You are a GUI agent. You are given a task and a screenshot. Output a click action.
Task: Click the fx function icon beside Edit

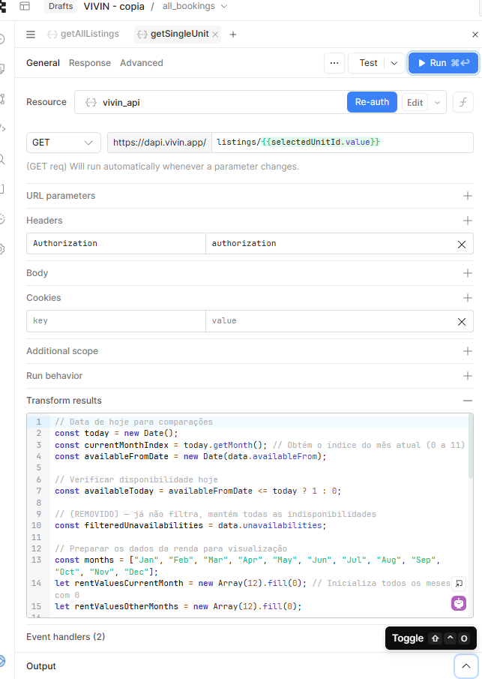[x=463, y=103]
